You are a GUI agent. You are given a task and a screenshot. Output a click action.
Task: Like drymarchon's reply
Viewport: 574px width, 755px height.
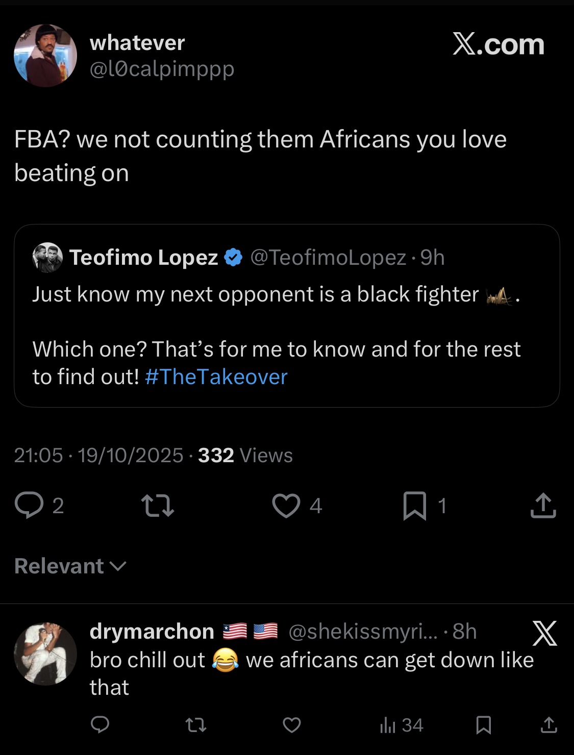(x=292, y=724)
